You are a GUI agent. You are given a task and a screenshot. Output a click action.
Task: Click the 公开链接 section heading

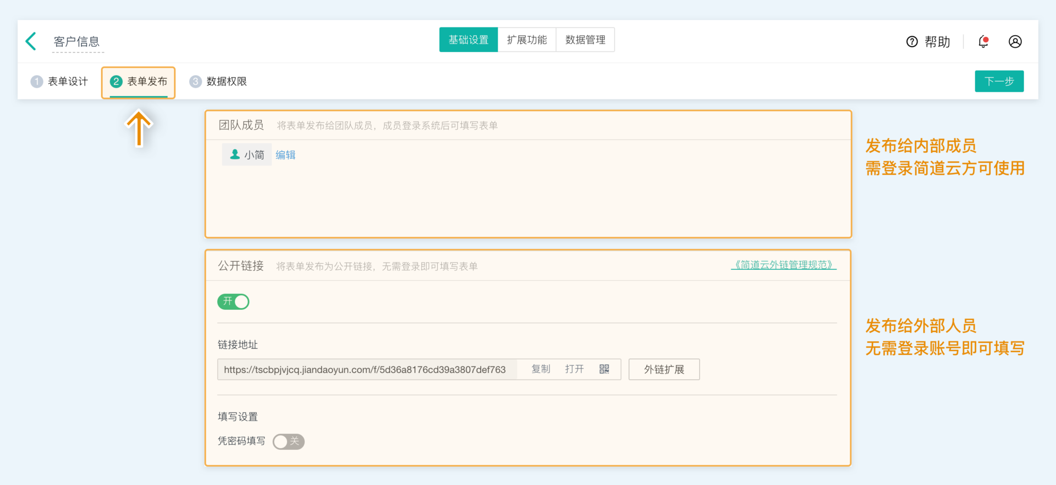[x=241, y=266]
